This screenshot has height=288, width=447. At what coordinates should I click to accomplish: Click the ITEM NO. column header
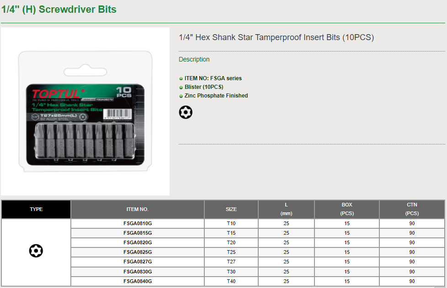[x=138, y=209]
